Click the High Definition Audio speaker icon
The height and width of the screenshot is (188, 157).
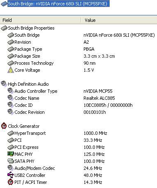[x=4, y=84]
